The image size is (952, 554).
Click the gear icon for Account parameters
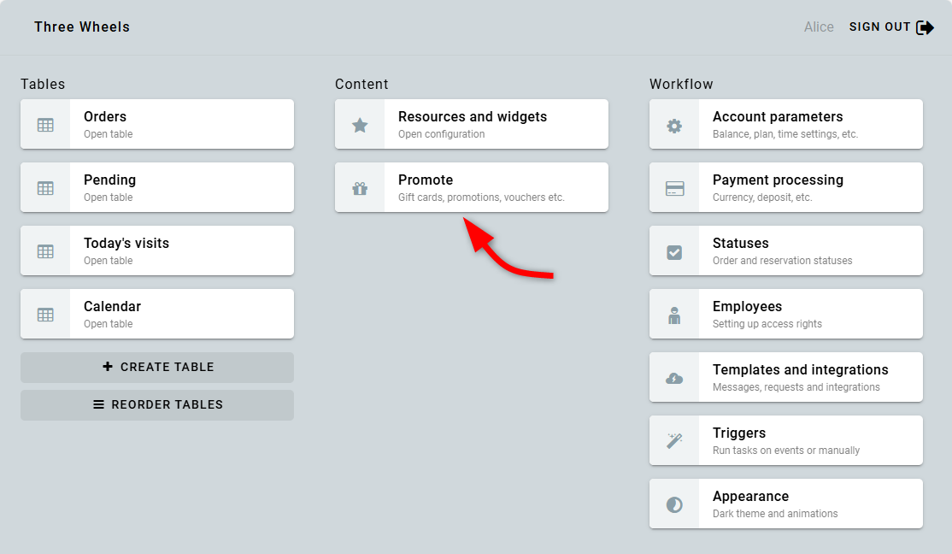coord(674,125)
